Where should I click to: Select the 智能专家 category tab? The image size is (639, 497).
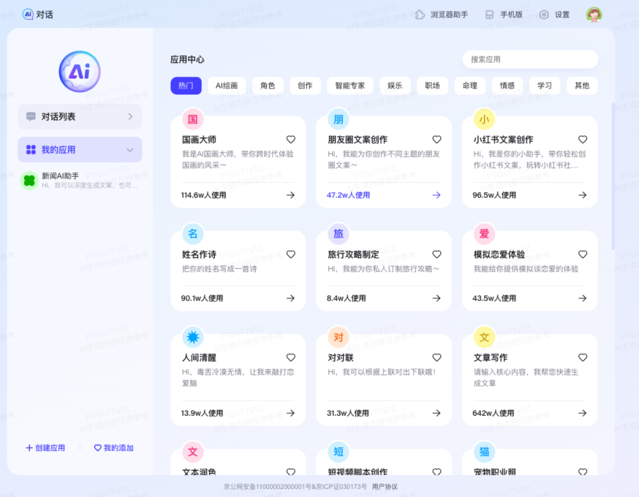click(x=349, y=86)
